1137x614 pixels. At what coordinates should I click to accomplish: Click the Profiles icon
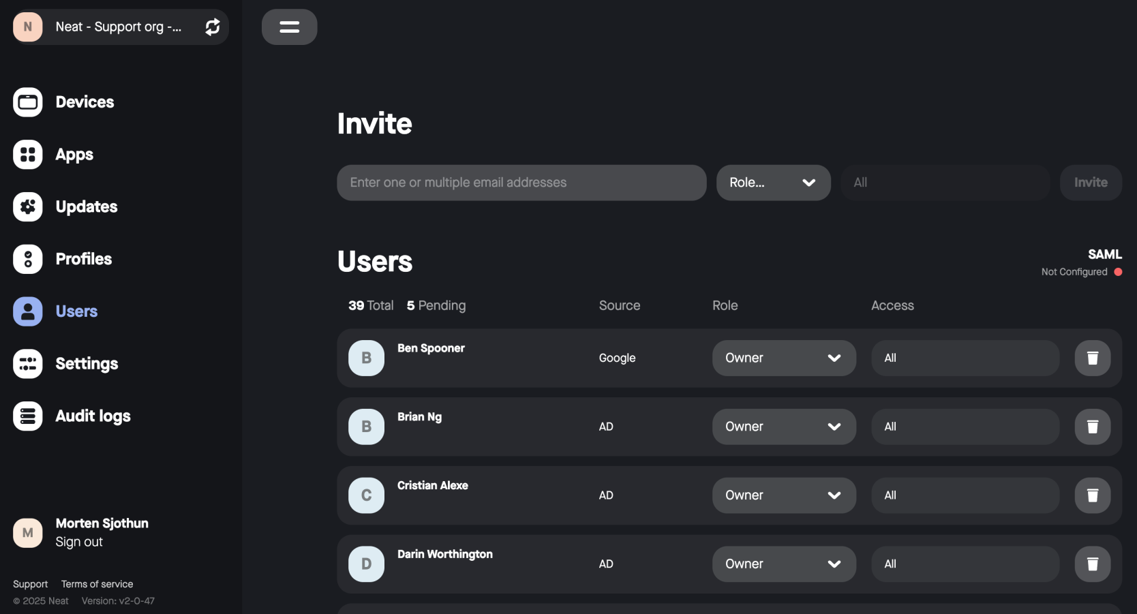(27, 259)
